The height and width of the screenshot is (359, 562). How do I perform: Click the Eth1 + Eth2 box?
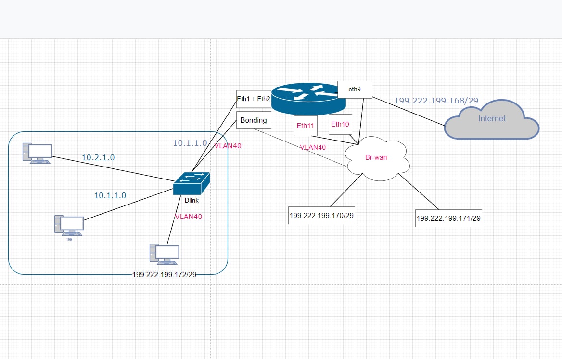254,99
